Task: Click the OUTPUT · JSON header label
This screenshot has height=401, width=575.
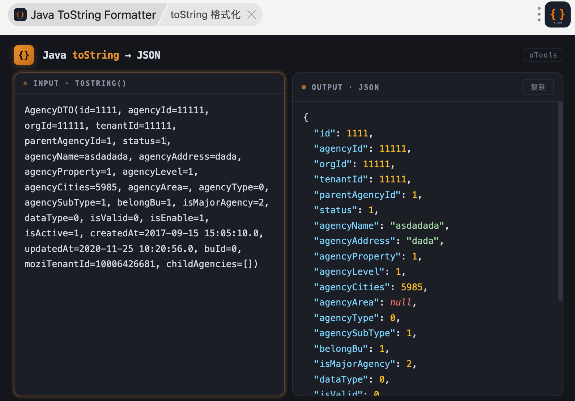Action: tap(345, 87)
